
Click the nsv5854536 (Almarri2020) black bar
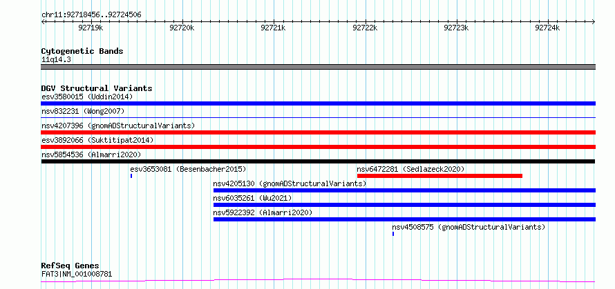[x=318, y=161]
